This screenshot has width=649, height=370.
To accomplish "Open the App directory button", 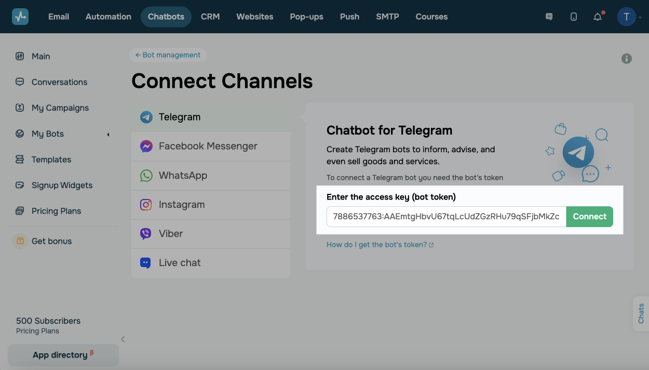I will 63,355.
